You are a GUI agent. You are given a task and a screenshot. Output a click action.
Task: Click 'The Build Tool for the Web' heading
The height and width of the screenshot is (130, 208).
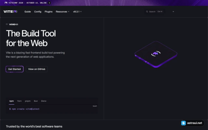(31, 38)
